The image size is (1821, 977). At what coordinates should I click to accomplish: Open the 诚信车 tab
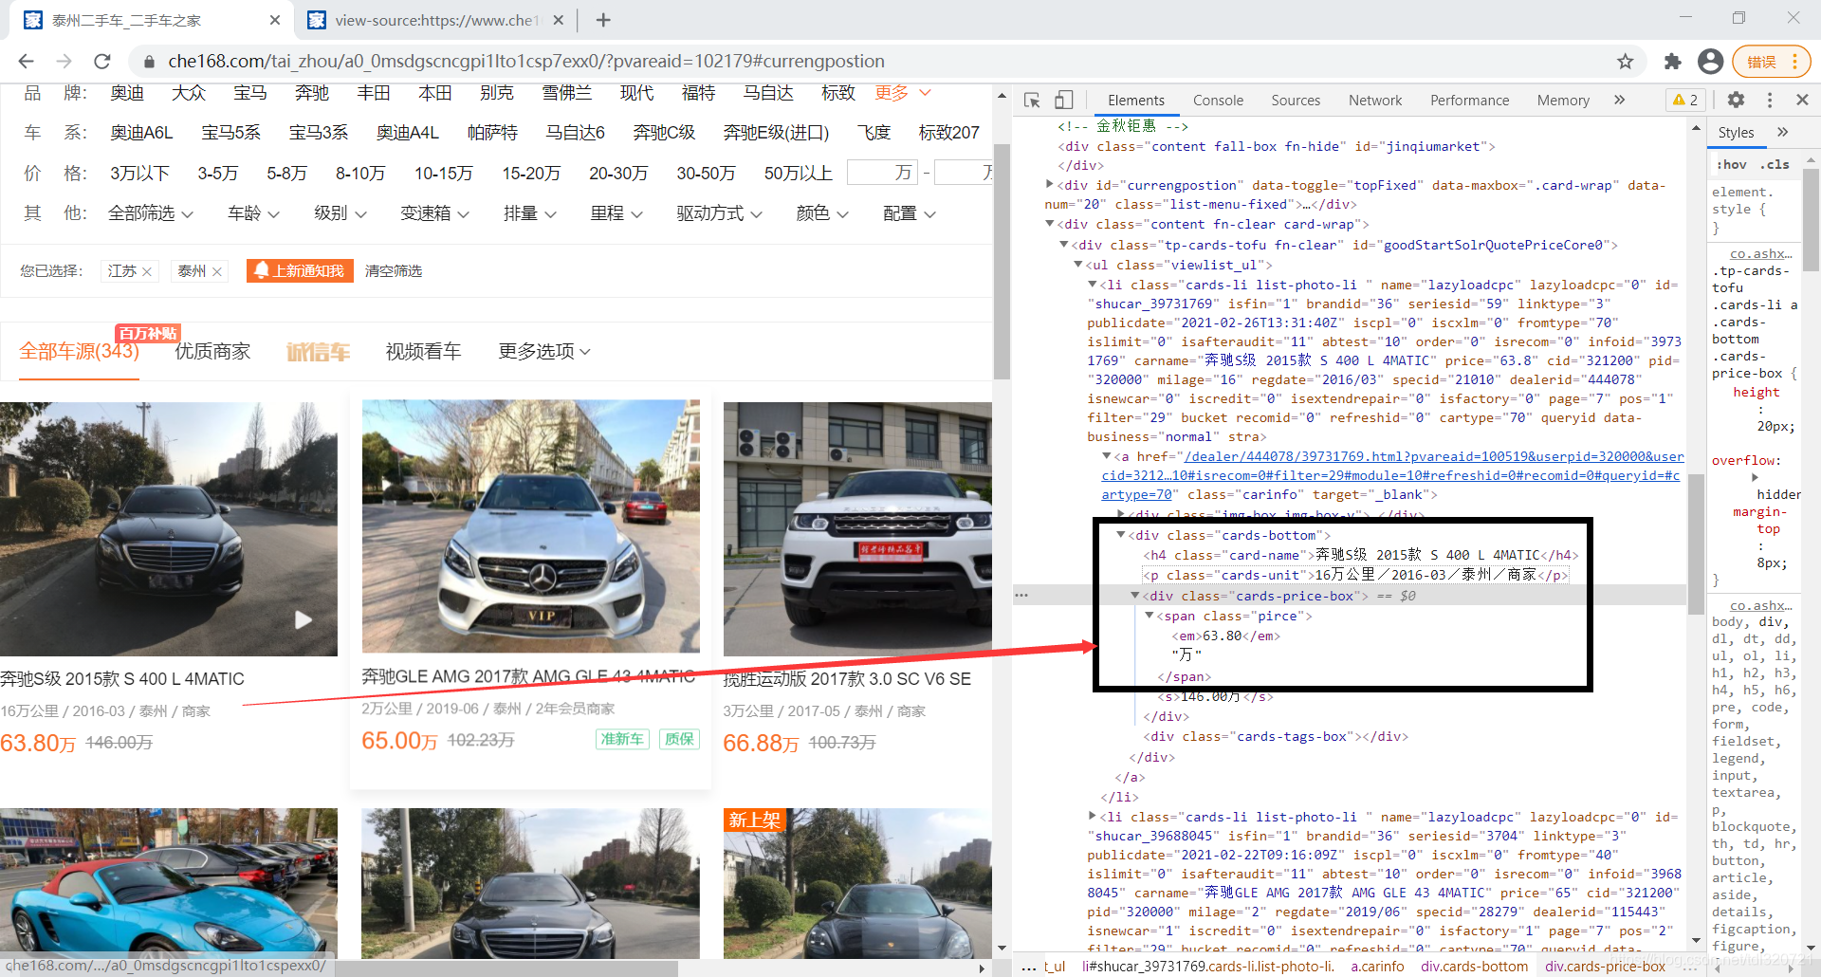tap(319, 352)
